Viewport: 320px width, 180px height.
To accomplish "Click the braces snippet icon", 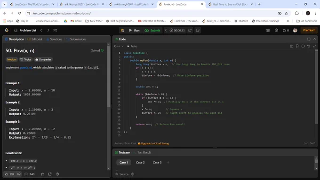I will (x=303, y=46).
